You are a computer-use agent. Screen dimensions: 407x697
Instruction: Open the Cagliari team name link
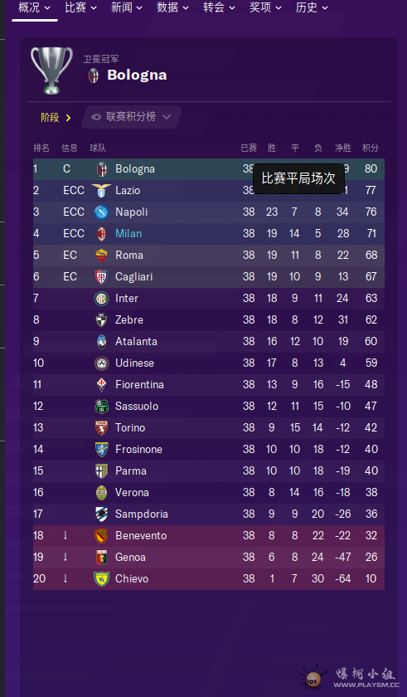[134, 276]
